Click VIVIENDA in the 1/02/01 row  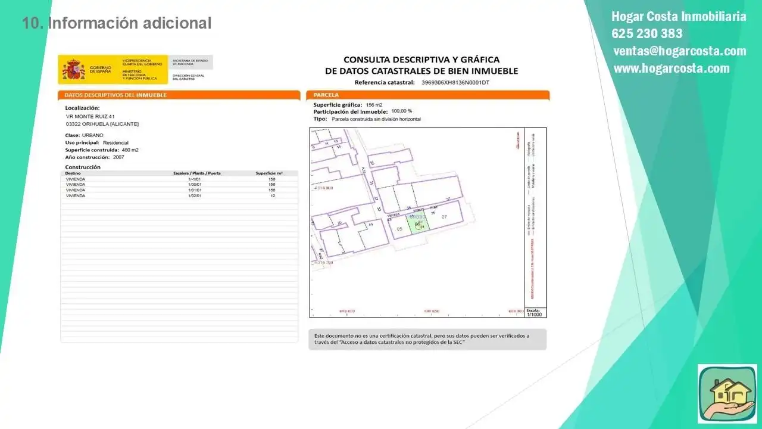tap(76, 196)
